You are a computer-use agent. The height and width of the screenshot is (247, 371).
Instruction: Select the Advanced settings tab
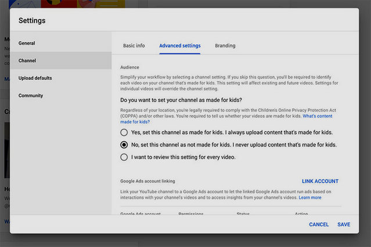(x=180, y=46)
